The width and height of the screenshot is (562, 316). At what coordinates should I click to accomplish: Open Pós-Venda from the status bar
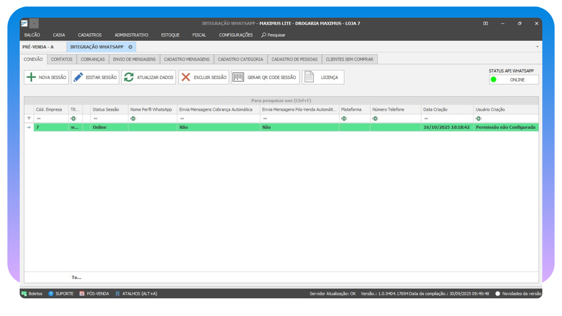[x=94, y=294]
